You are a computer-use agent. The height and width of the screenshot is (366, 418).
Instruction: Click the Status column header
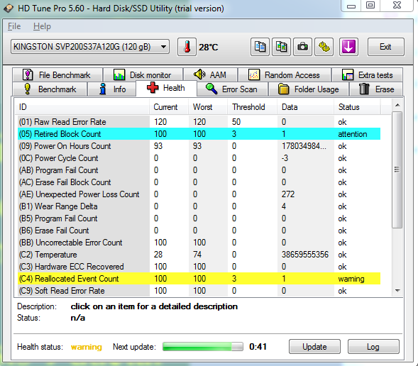357,107
